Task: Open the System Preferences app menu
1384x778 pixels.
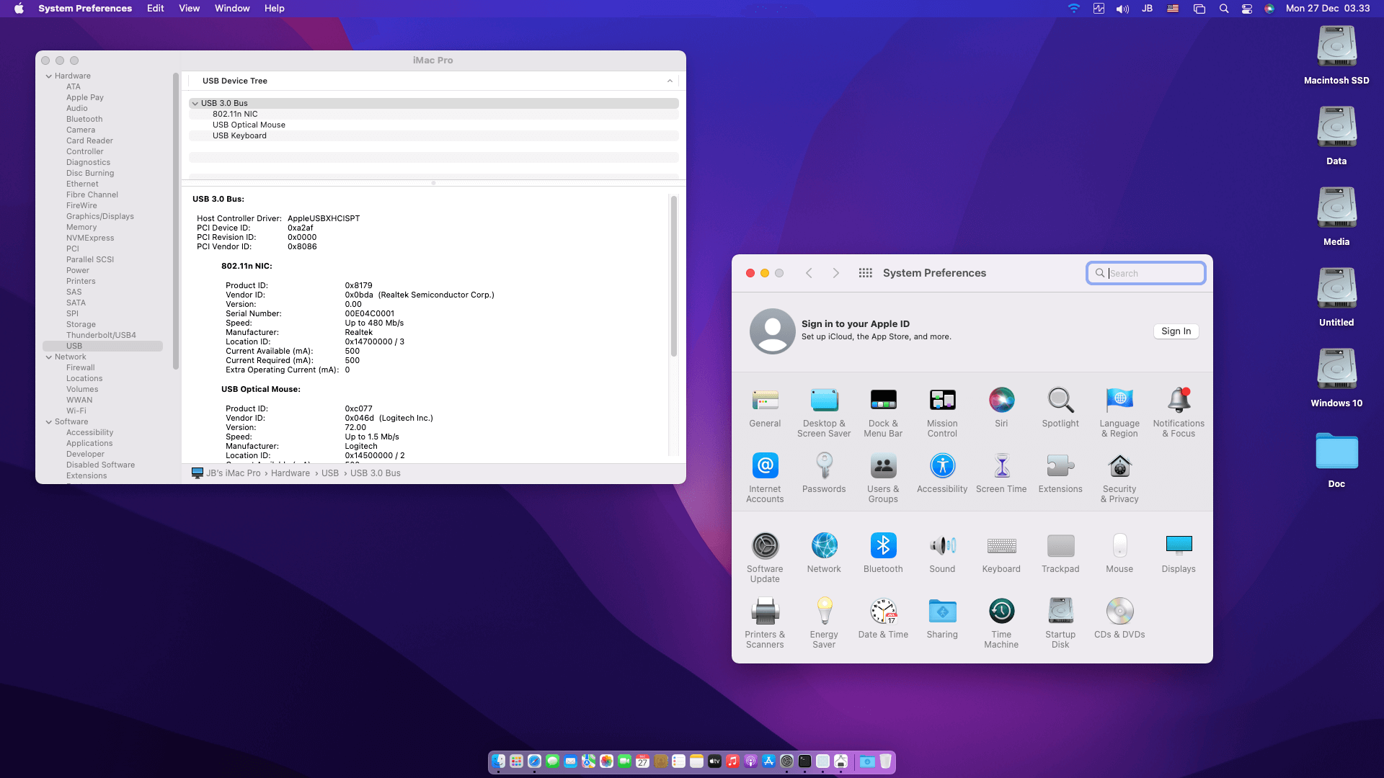Action: [x=85, y=9]
